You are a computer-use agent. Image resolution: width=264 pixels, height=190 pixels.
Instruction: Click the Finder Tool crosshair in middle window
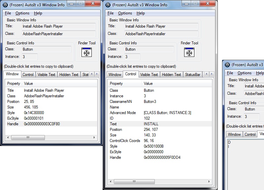point(189,52)
